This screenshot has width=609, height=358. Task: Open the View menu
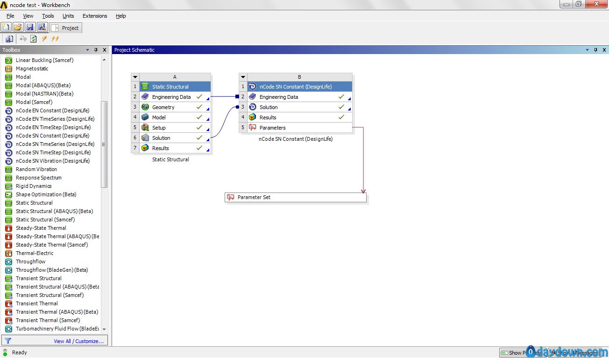click(28, 16)
